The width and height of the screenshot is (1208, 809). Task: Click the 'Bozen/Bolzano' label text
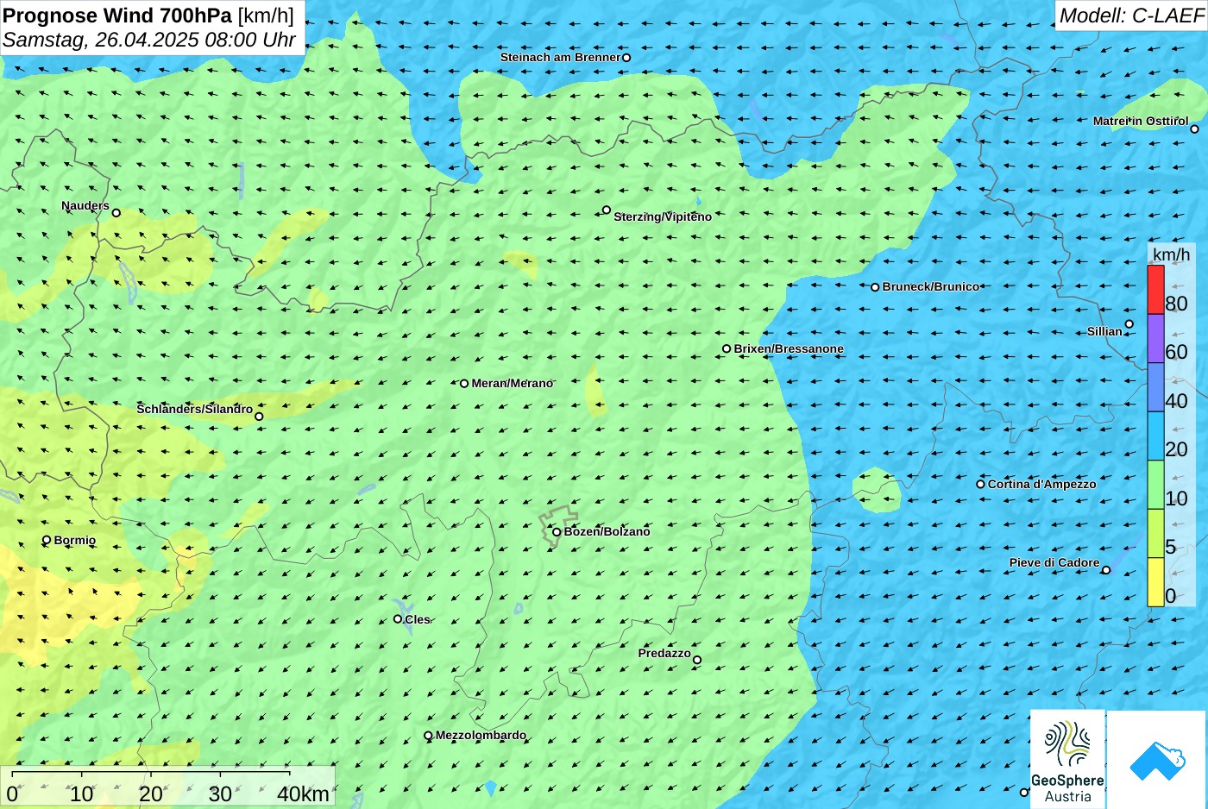click(x=607, y=532)
